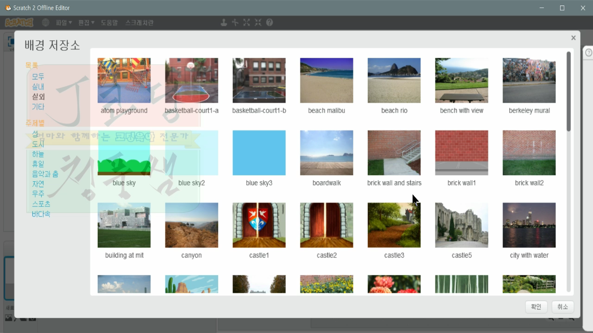Image resolution: width=593 pixels, height=333 pixels.
Task: Choose the berkeley mural backdrop
Action: pos(529,80)
